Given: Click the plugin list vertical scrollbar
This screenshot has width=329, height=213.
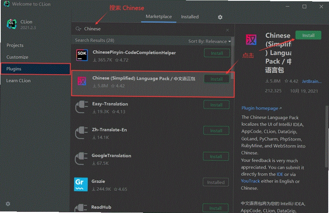Looking at the screenshot, I should tap(232, 59).
